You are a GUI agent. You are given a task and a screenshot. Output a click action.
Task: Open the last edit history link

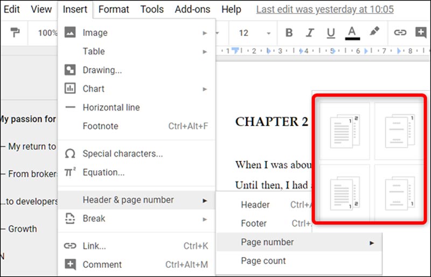click(325, 9)
